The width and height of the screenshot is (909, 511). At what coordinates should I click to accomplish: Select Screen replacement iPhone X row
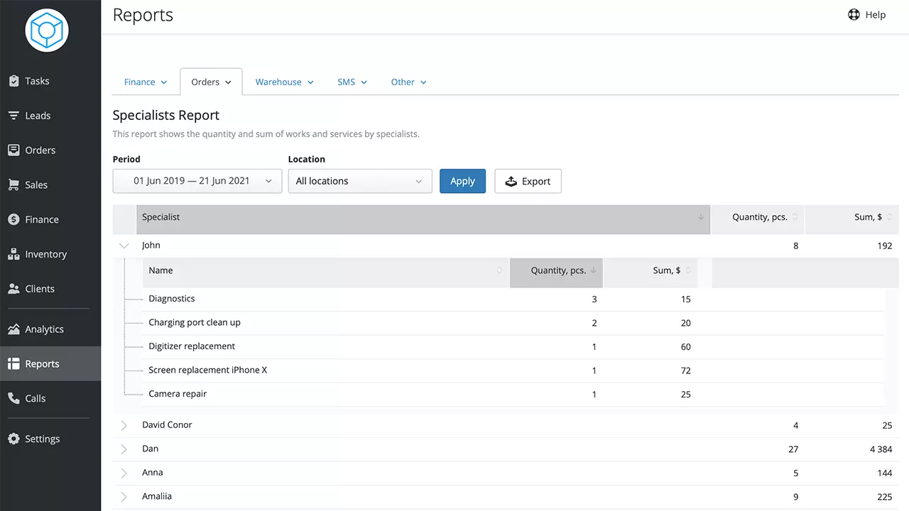pos(513,370)
